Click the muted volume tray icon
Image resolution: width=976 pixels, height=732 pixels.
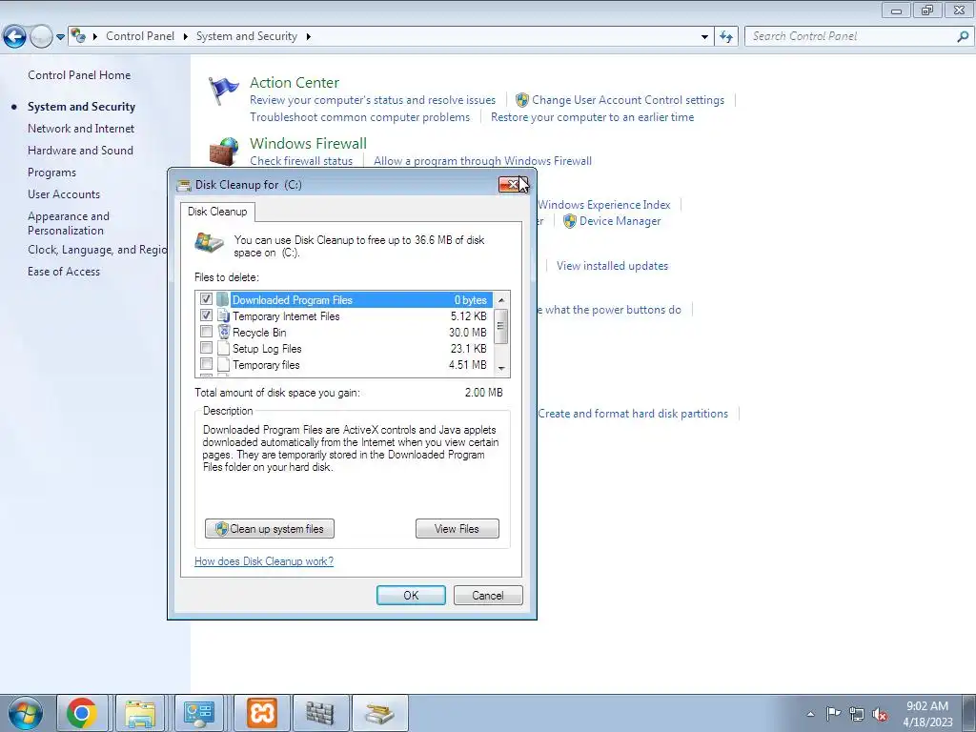(x=880, y=714)
